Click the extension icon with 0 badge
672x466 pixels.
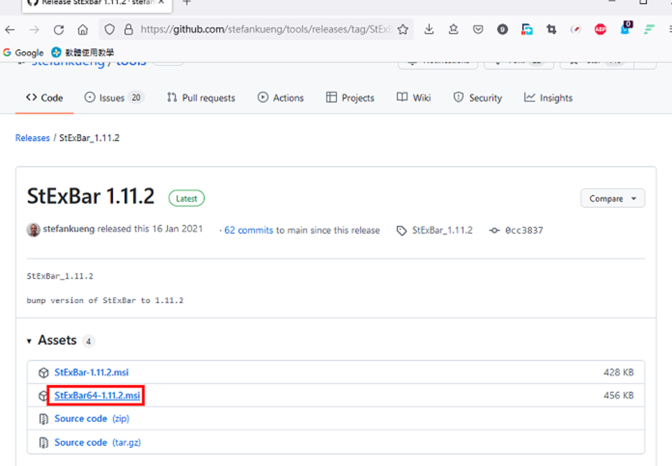click(x=626, y=28)
